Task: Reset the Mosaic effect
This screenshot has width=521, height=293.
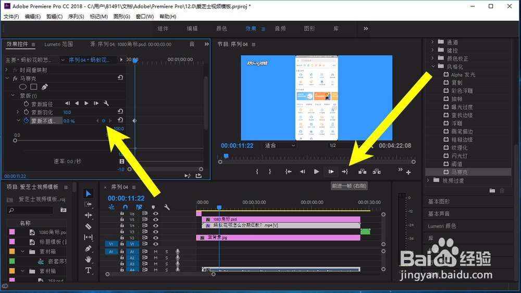Action: coord(120,78)
